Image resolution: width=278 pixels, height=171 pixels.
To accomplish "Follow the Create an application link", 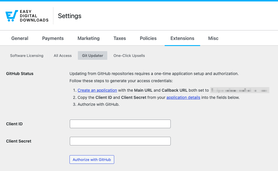I will click(97, 90).
